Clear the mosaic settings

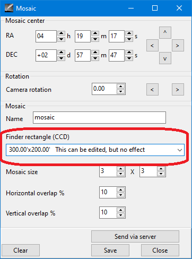coord(21,251)
